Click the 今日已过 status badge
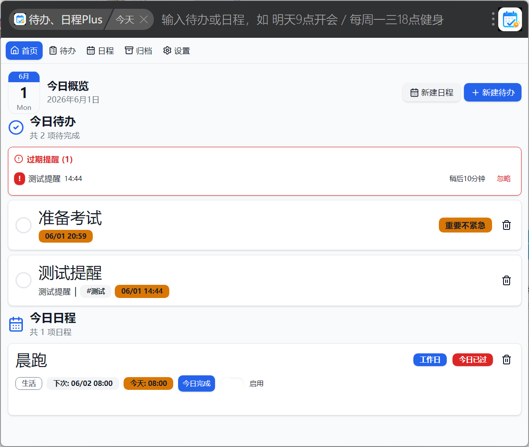The width and height of the screenshot is (529, 447). coord(473,360)
